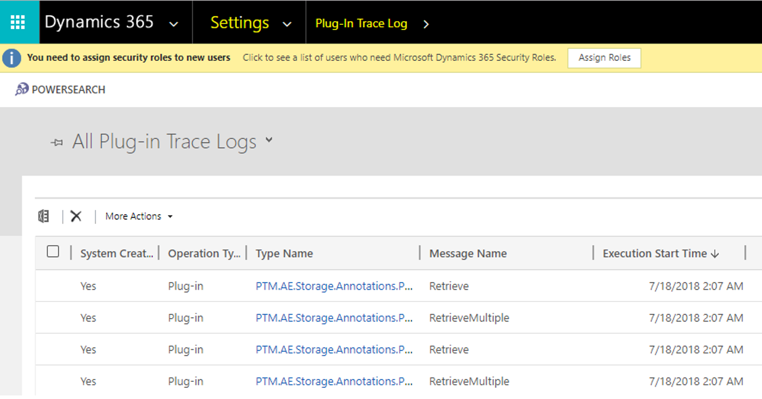Open the Office 365 app launcher waffle icon

[18, 22]
